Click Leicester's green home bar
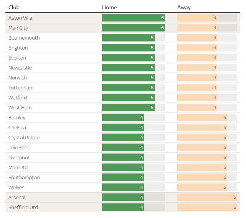 123,147
